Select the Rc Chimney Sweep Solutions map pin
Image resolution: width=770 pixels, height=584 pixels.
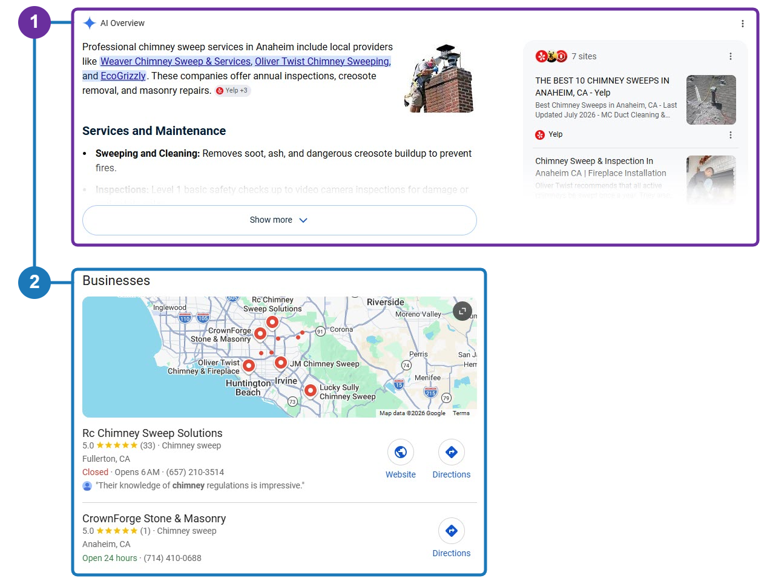coord(272,323)
